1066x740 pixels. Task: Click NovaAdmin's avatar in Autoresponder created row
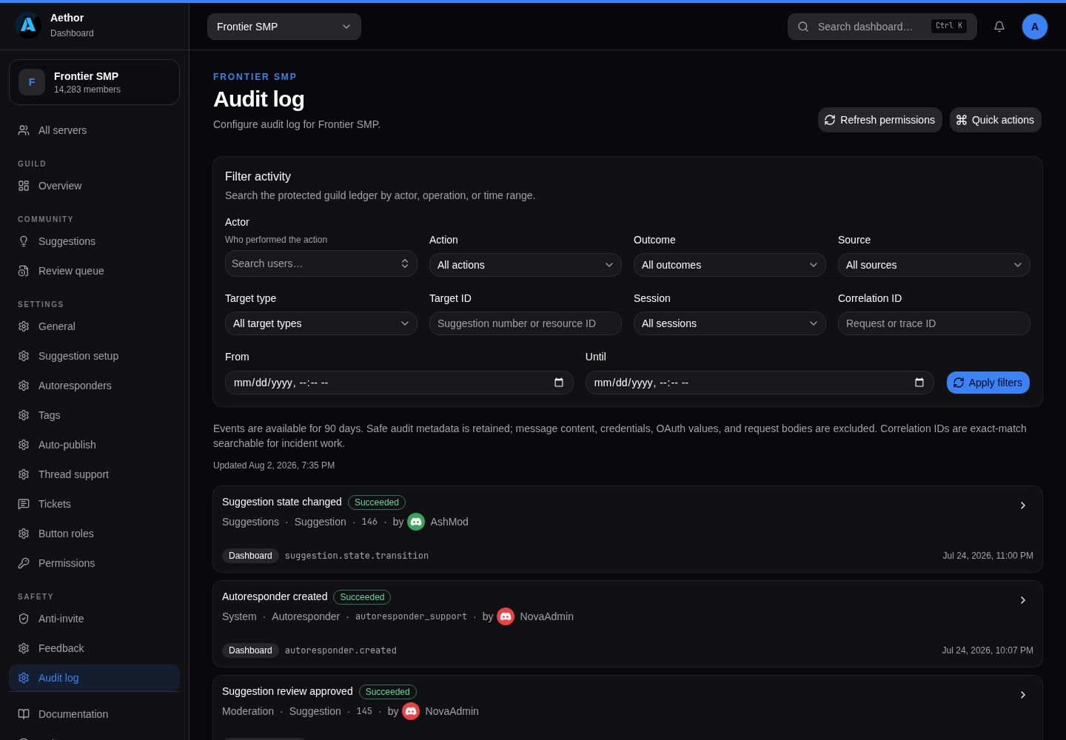click(x=506, y=616)
